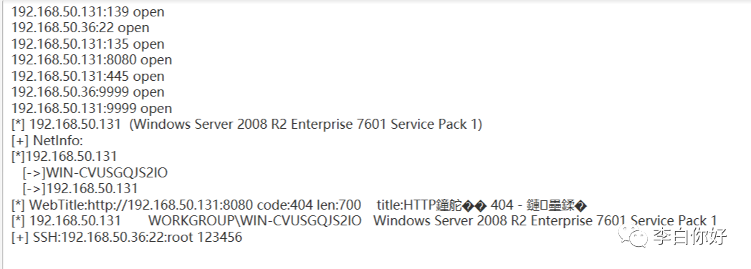Image resolution: width=751 pixels, height=269 pixels.
Task: Click the [*]192.168.50.131 line under NetInfo
Action: 64,157
